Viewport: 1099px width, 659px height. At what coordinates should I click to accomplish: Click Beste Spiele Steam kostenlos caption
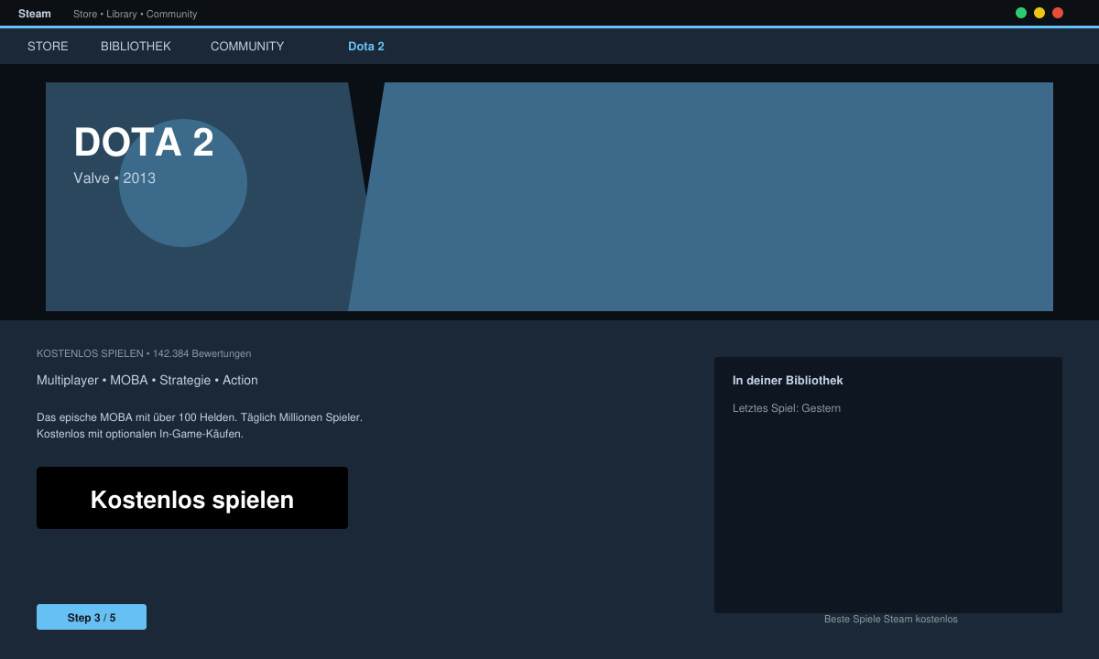click(891, 619)
